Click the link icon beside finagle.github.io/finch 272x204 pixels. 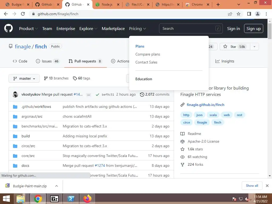click(182, 105)
